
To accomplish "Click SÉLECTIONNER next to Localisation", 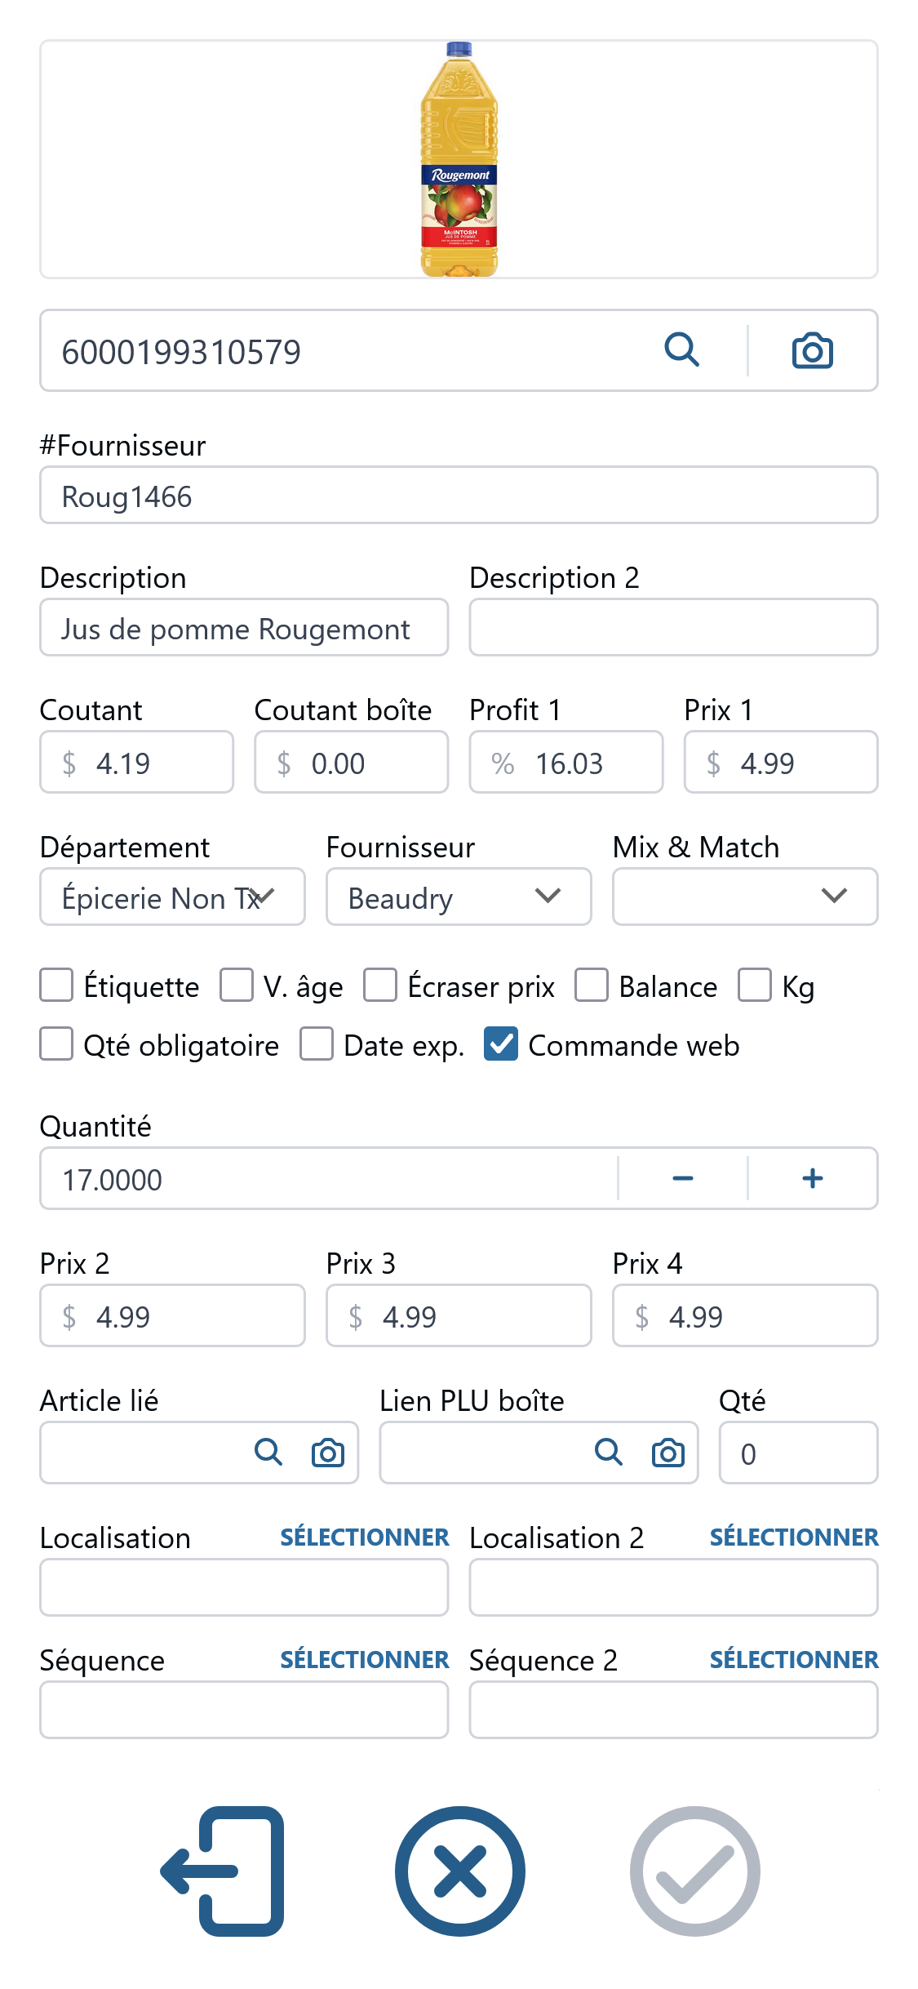I will [x=365, y=1537].
